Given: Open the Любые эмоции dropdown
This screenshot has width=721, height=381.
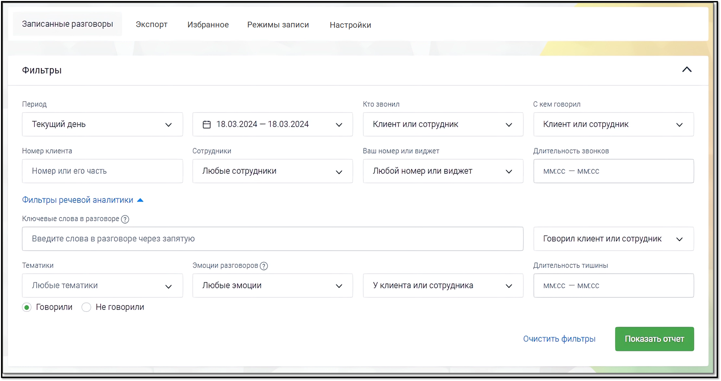Looking at the screenshot, I should tap(273, 286).
